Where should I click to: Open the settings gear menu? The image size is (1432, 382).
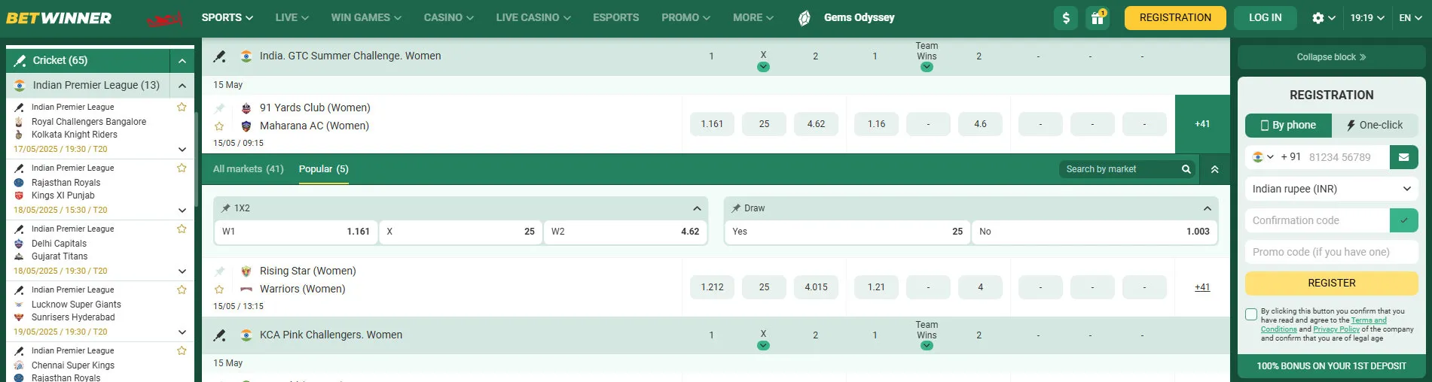[x=1324, y=18]
